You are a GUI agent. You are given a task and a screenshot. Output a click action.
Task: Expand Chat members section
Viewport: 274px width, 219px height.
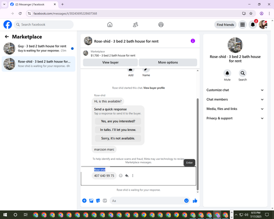click(235, 100)
